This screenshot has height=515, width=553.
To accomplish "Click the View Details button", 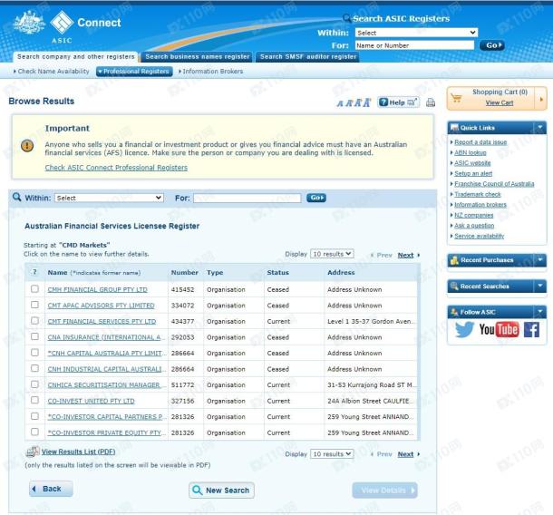I will (x=384, y=491).
